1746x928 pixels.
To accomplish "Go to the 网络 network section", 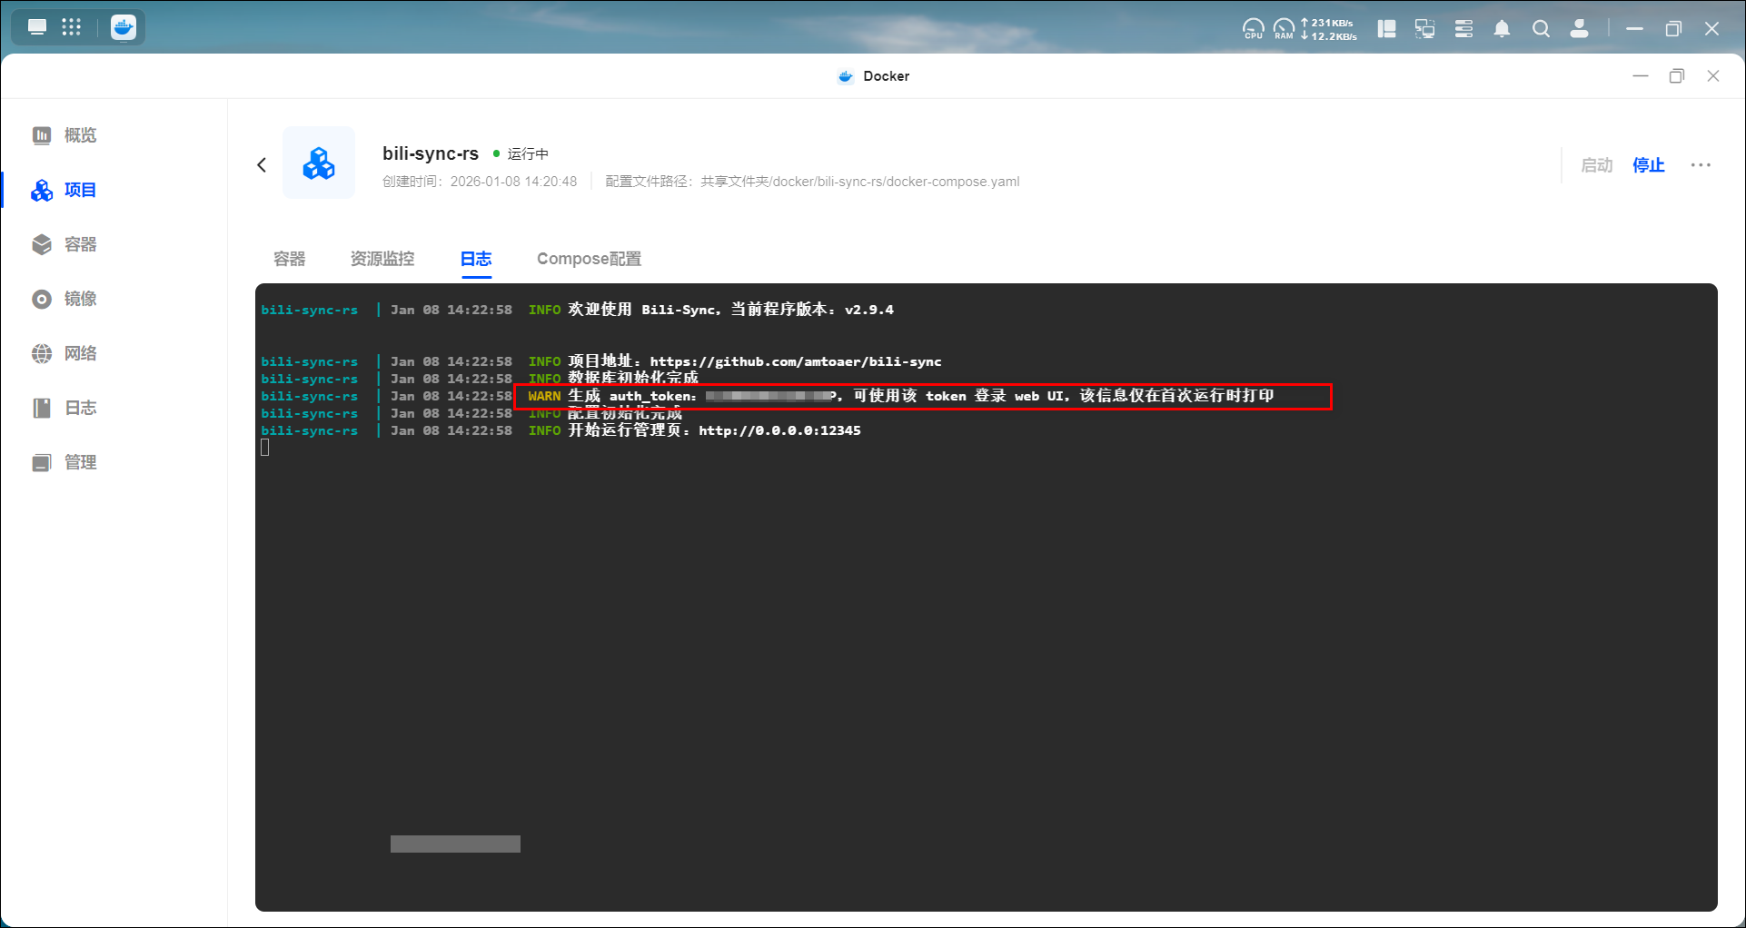I will [x=64, y=353].
